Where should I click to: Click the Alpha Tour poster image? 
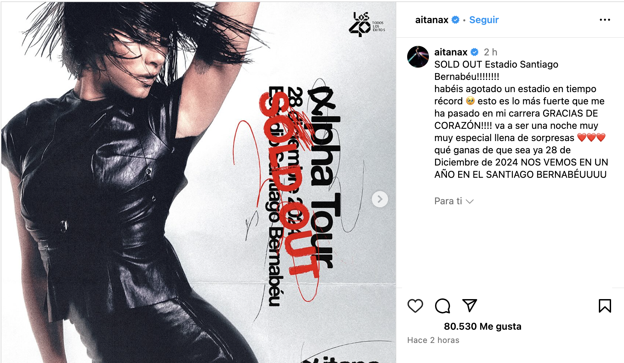[x=198, y=183]
